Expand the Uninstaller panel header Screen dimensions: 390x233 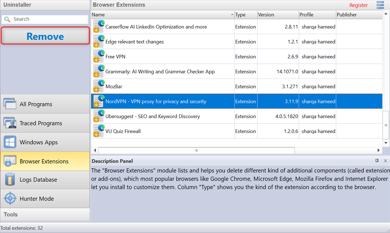tap(45, 5)
